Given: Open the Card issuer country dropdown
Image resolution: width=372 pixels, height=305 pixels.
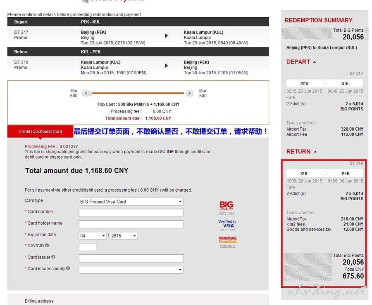Looking at the screenshot, I should point(131,270).
